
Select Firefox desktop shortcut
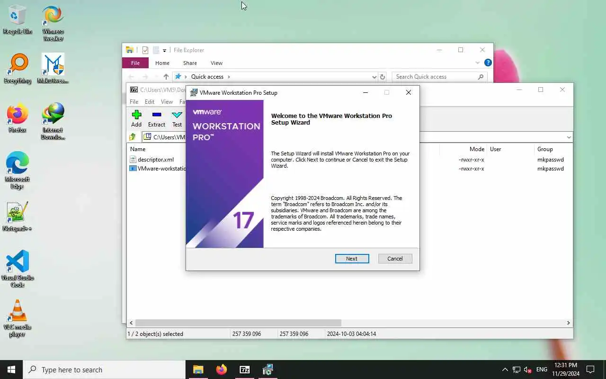(x=18, y=118)
